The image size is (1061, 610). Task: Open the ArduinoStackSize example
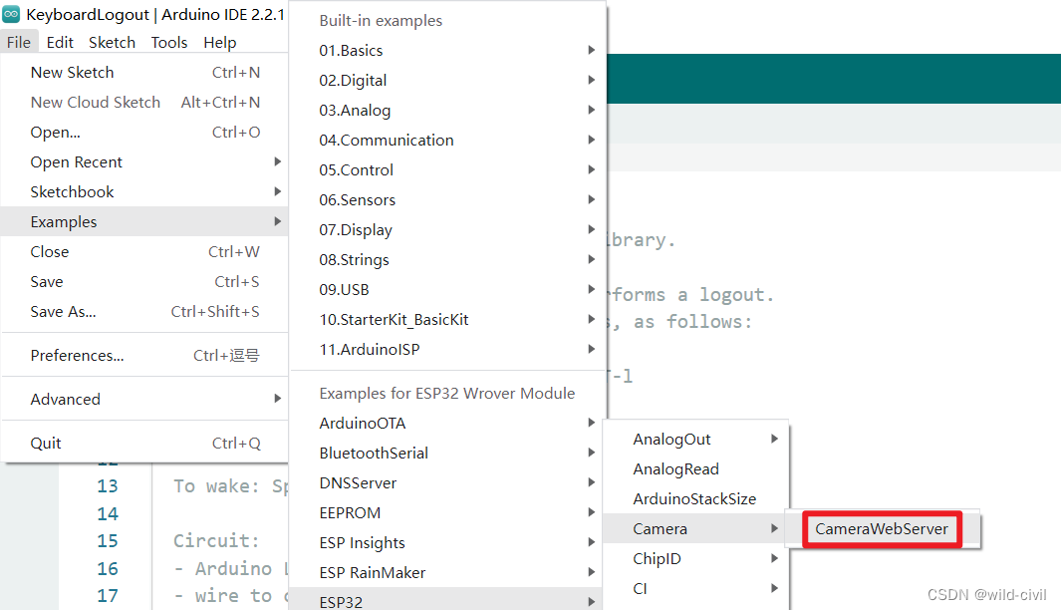click(695, 498)
